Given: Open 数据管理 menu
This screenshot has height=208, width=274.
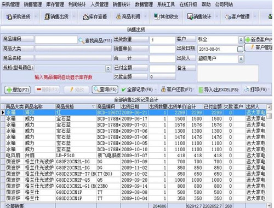Looking at the screenshot, I should (x=144, y=4).
